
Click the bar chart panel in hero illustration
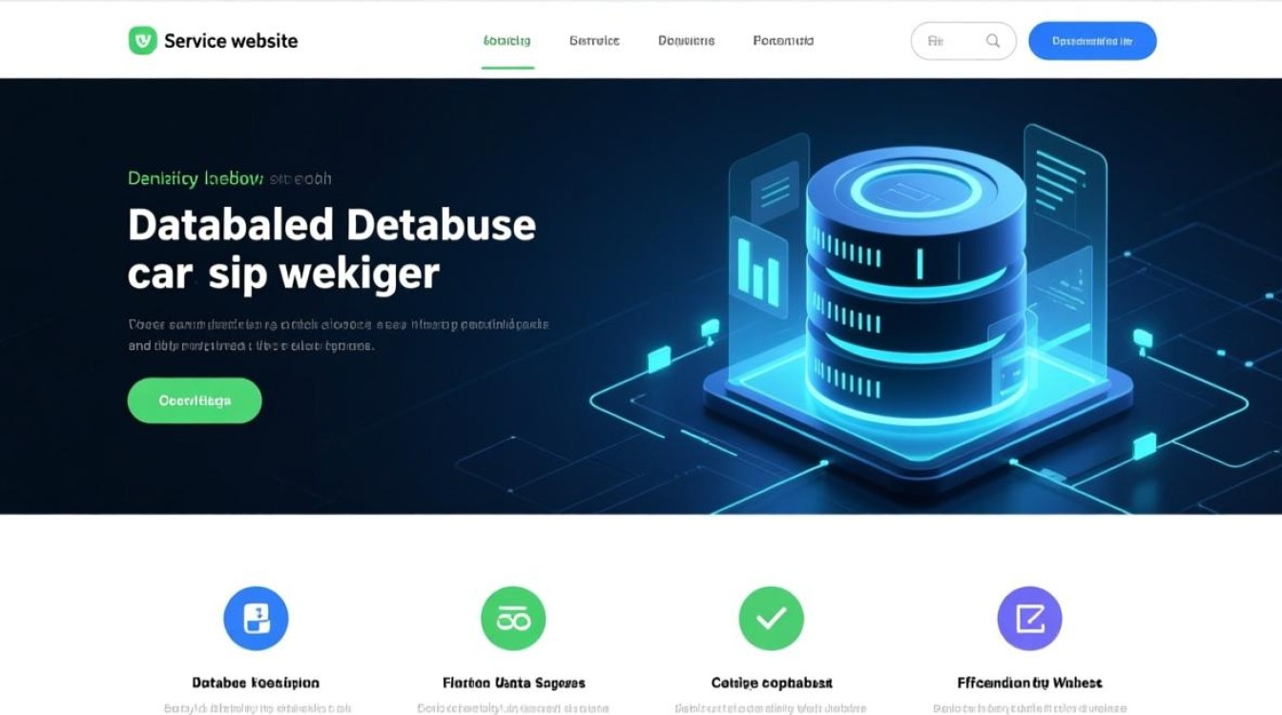pyautogui.click(x=758, y=267)
